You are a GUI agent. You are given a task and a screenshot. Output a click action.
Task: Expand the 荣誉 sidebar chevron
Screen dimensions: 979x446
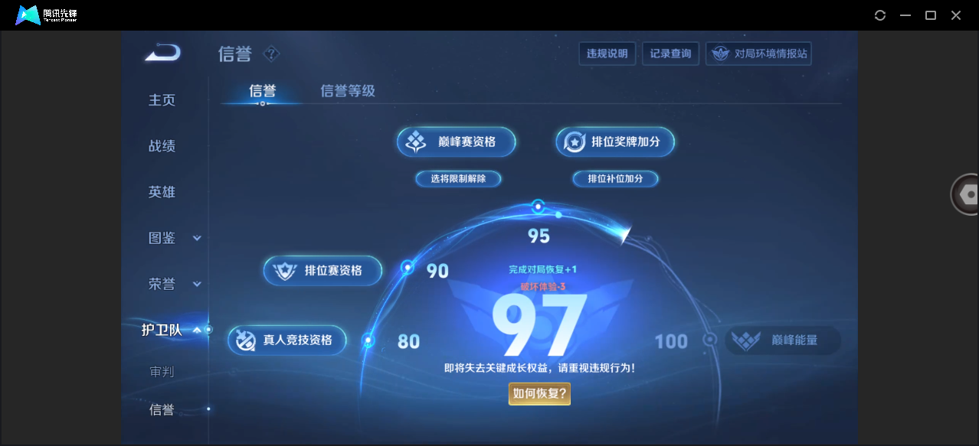tap(197, 285)
